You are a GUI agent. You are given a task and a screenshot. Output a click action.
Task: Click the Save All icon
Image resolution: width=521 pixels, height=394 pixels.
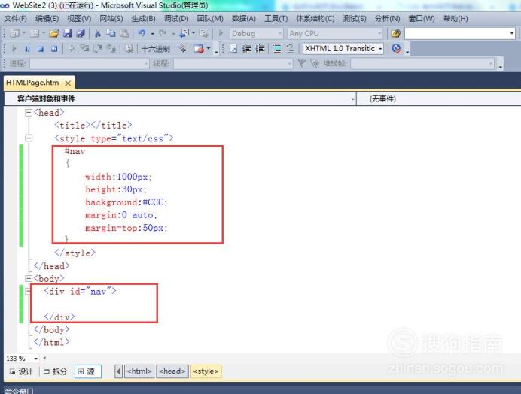coord(81,33)
